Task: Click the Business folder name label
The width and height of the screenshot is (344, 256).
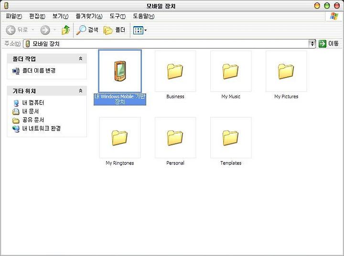Action: click(x=175, y=97)
